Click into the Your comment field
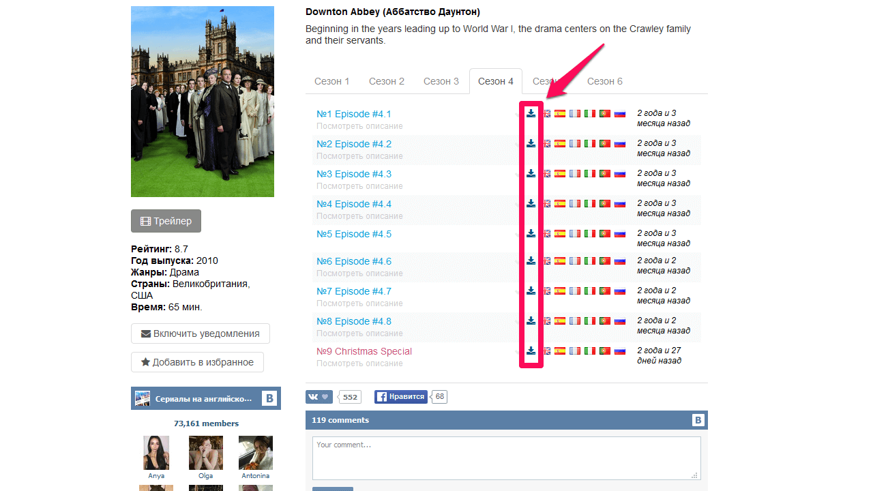 click(507, 458)
